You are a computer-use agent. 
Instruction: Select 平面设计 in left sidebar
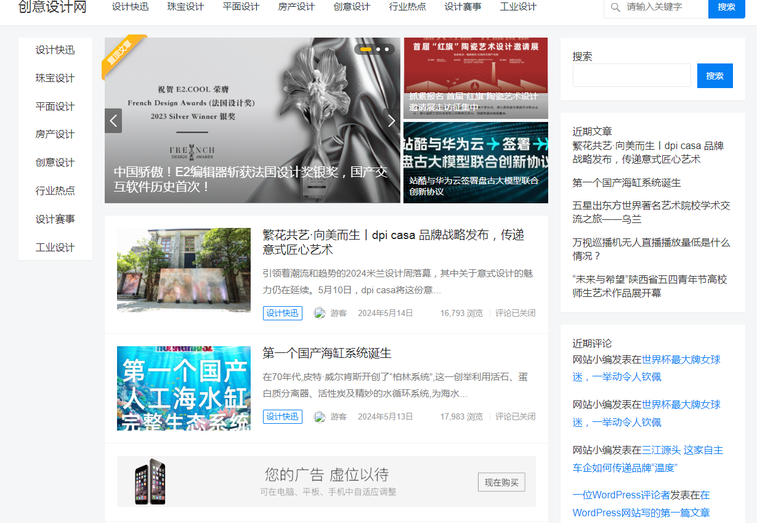(55, 107)
